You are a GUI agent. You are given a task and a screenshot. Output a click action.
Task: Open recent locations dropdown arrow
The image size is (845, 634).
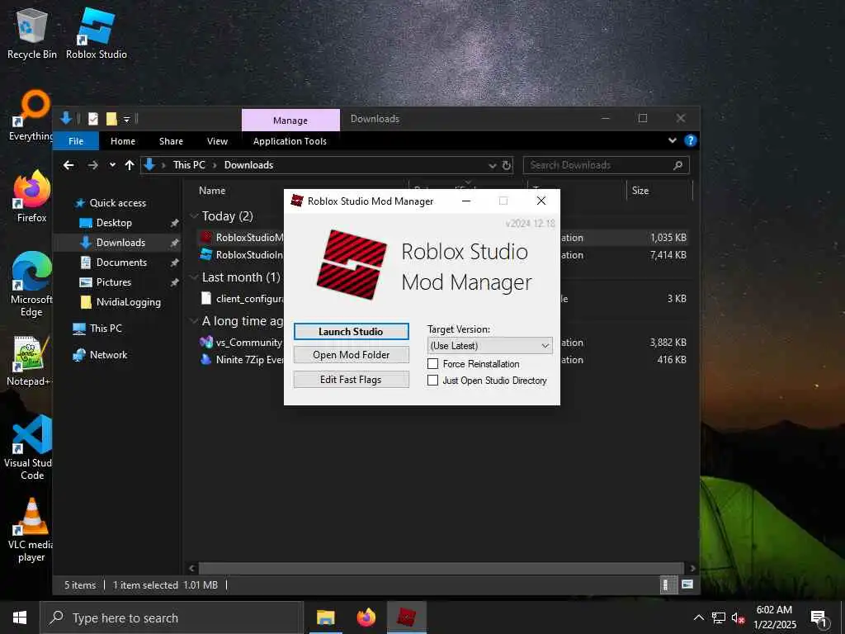click(112, 165)
